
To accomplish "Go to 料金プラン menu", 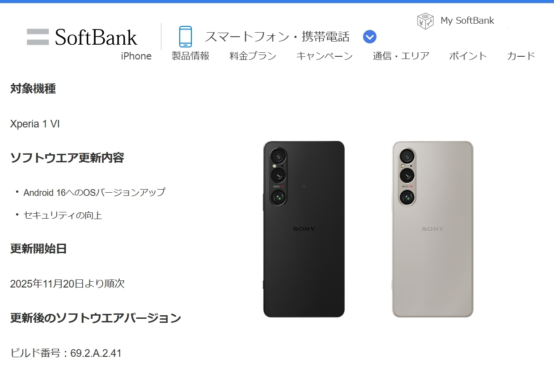I will pos(253,56).
